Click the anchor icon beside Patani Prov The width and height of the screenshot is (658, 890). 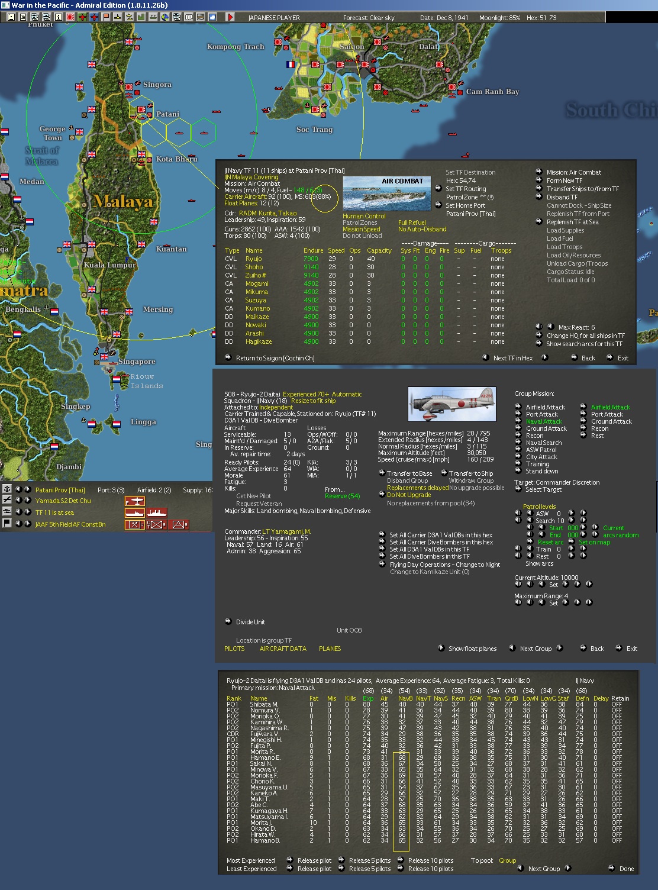point(7,489)
